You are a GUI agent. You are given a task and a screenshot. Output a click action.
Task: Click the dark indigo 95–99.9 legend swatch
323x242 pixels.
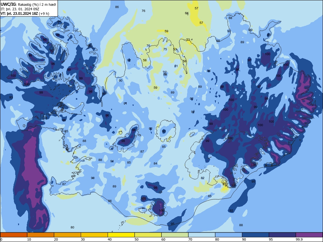point(282,235)
